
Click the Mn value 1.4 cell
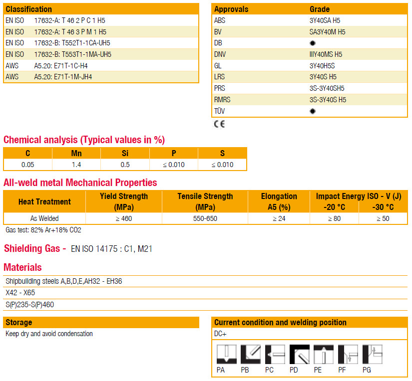point(76,165)
